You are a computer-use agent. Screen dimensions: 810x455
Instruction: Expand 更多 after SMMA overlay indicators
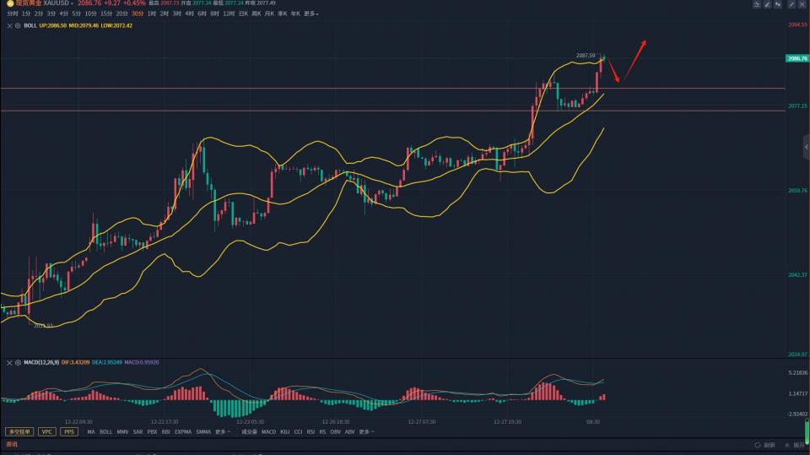(223, 431)
